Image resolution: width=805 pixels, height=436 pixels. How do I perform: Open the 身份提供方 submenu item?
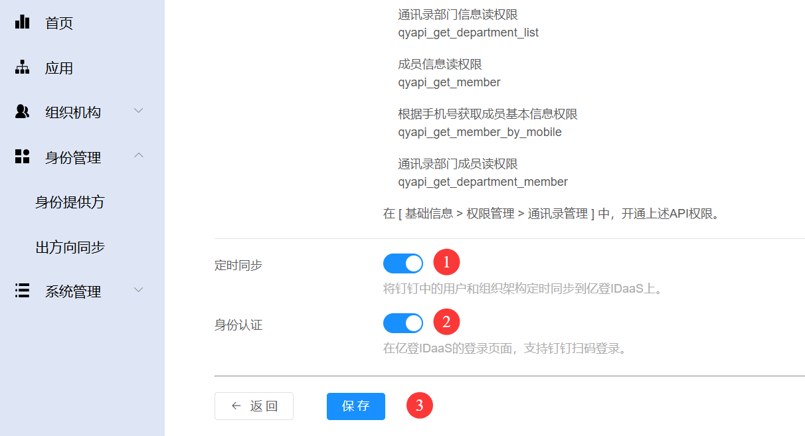tap(70, 202)
